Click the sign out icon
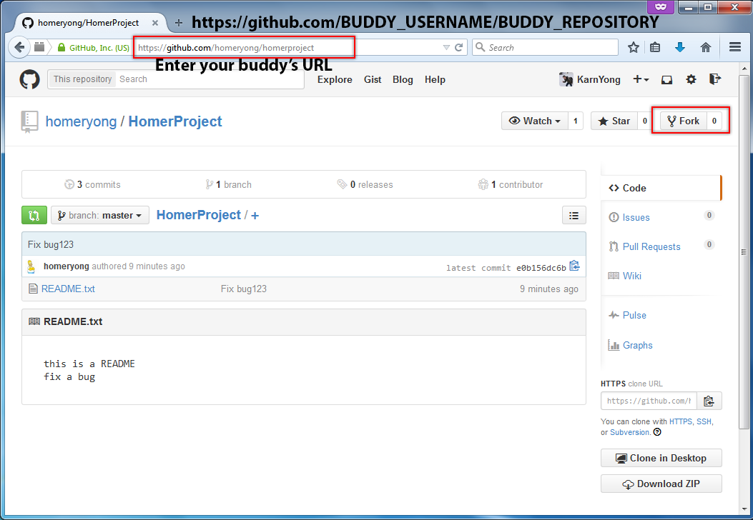 [714, 79]
